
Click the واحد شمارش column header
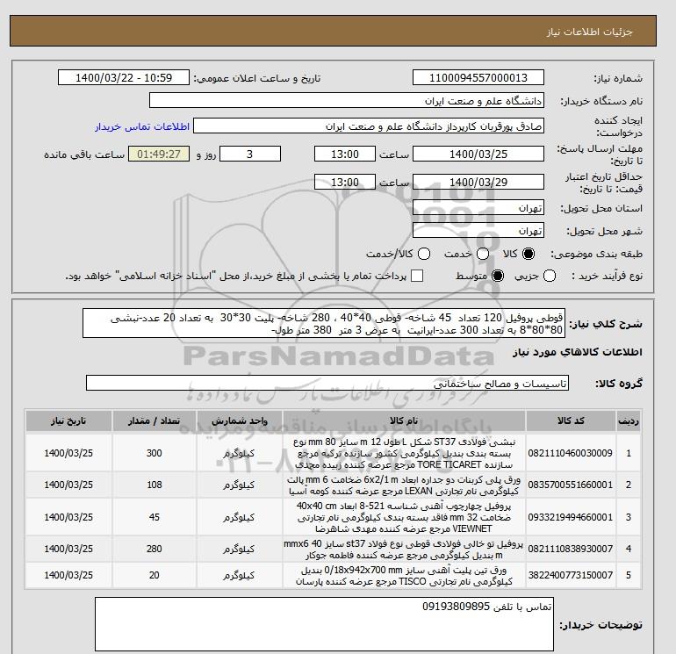pyautogui.click(x=240, y=420)
